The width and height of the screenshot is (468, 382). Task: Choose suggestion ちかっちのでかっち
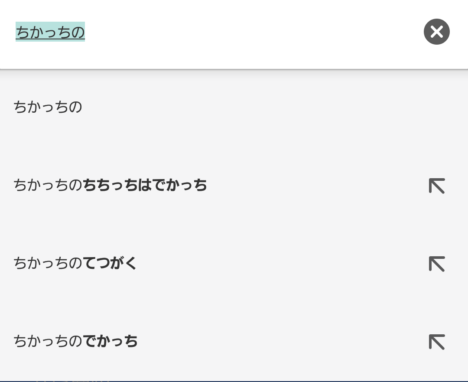[234, 341]
